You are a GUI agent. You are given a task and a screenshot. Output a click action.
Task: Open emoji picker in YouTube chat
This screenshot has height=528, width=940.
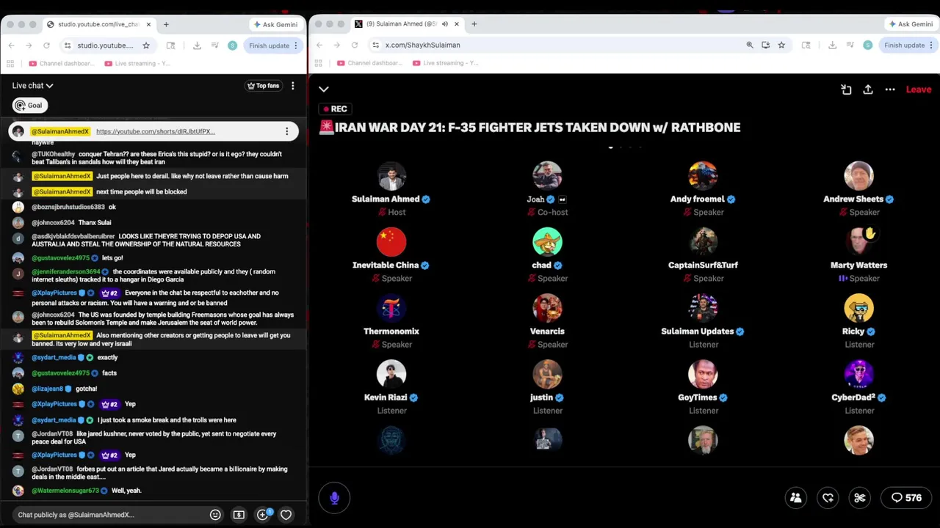[215, 515]
